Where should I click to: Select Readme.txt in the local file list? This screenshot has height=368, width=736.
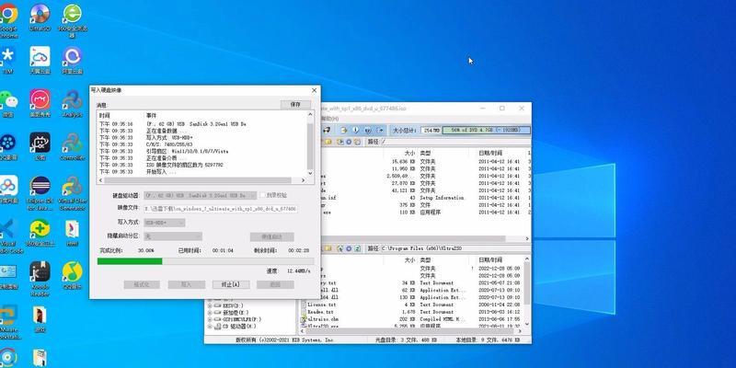(x=320, y=312)
